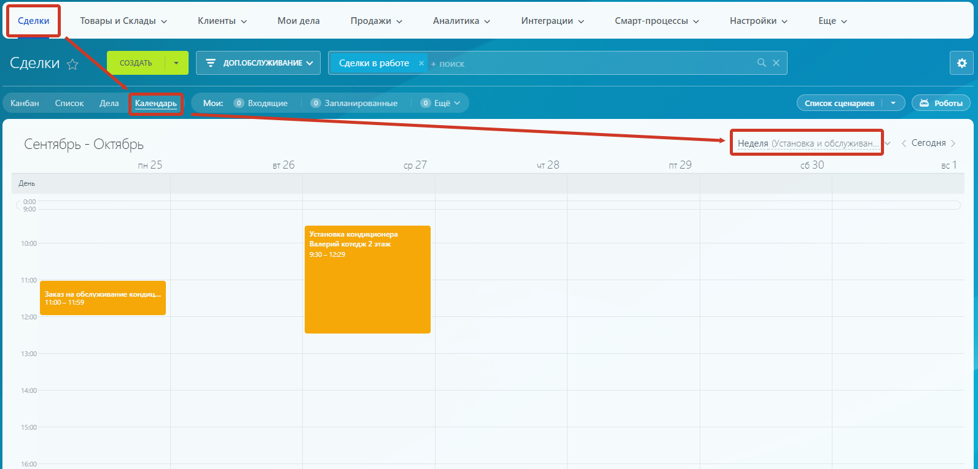Open the Клиенты menu
The image size is (978, 469).
(x=222, y=21)
